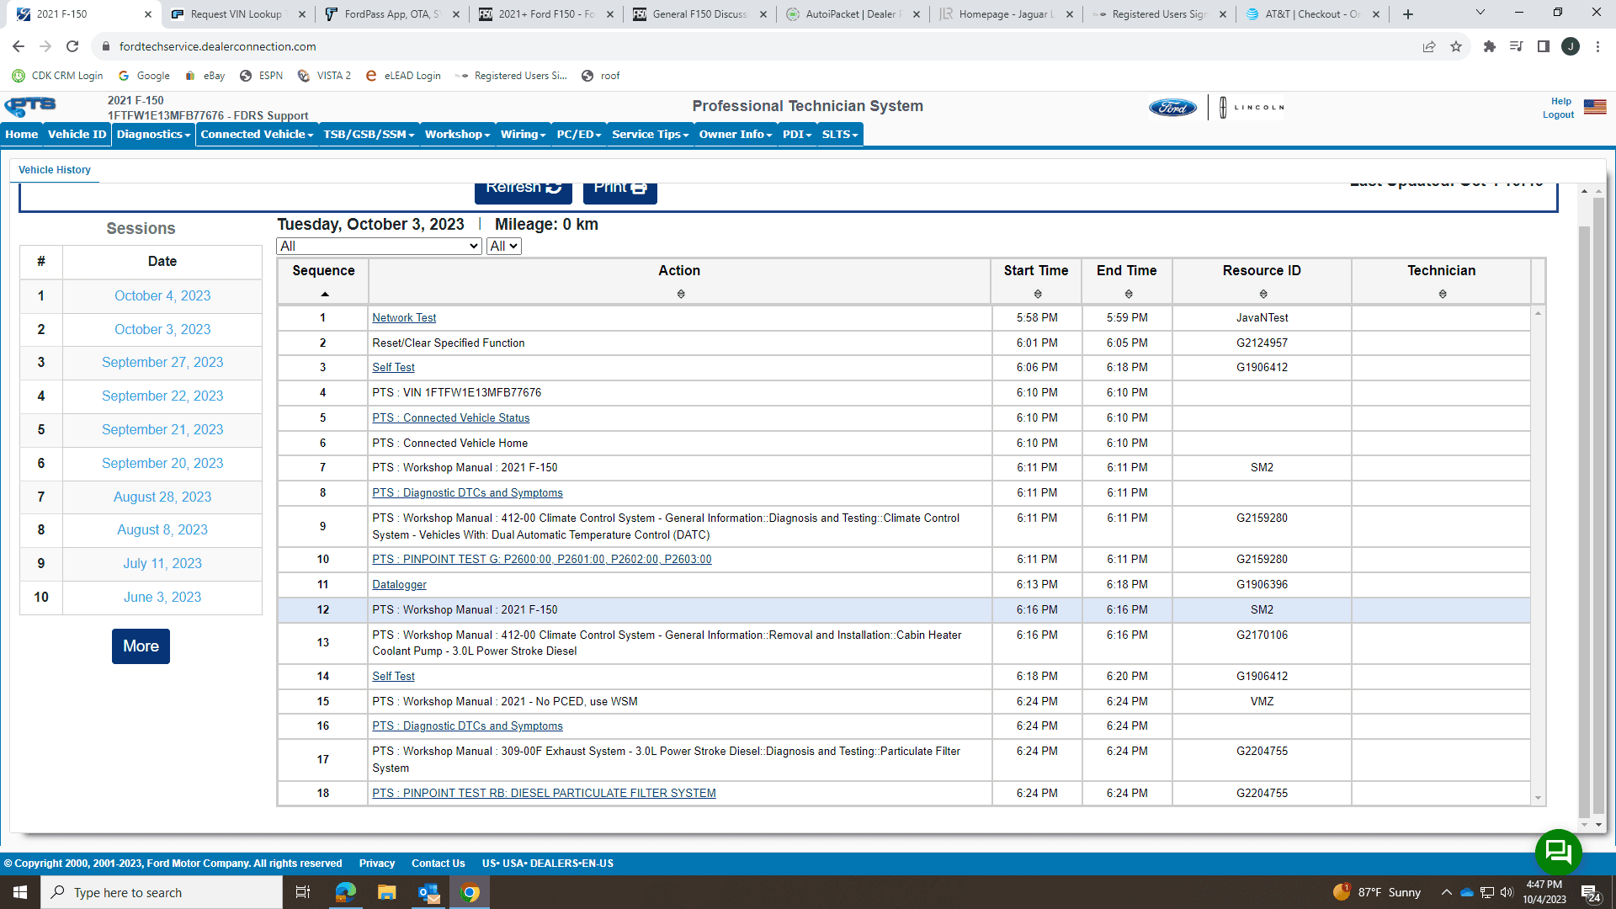The height and width of the screenshot is (909, 1616).
Task: Click the More sessions button
Action: tap(141, 646)
